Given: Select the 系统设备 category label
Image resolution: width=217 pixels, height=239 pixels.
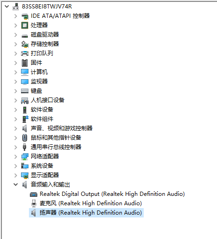Looking at the screenshot, I should coord(42,166).
